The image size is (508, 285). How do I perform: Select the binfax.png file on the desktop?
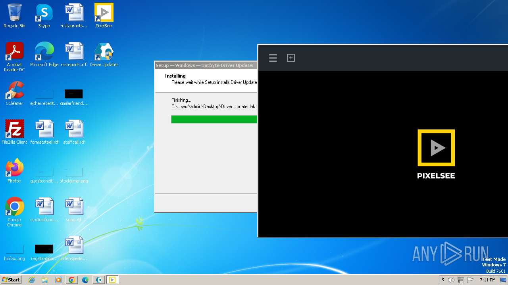(x=14, y=253)
